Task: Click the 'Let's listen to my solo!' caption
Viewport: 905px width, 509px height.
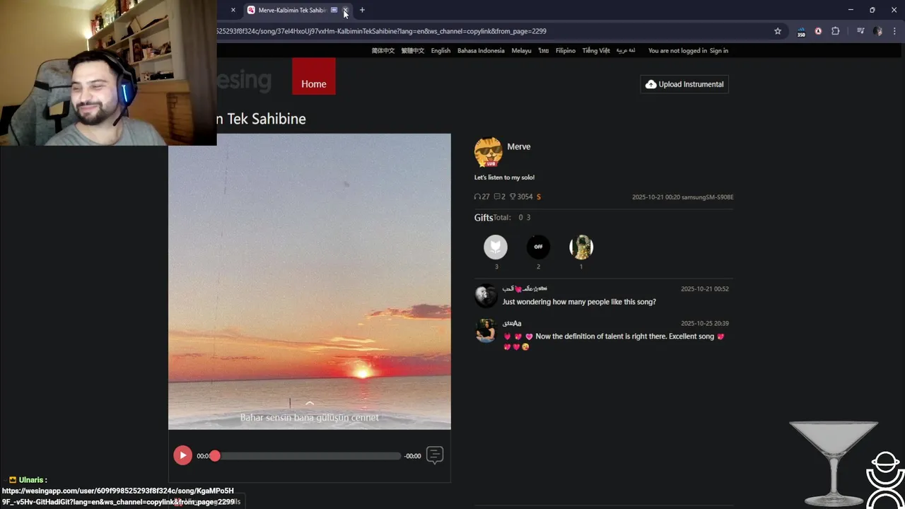Action: pyautogui.click(x=504, y=177)
